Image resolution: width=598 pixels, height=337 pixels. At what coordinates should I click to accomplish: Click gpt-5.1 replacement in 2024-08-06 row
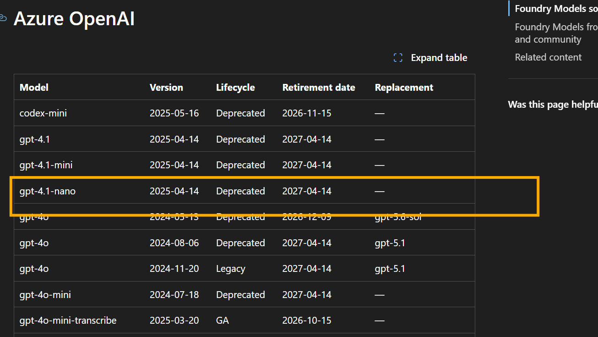(x=390, y=243)
